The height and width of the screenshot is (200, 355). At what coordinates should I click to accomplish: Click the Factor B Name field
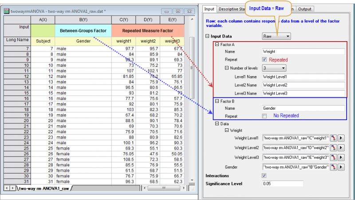point(304,108)
